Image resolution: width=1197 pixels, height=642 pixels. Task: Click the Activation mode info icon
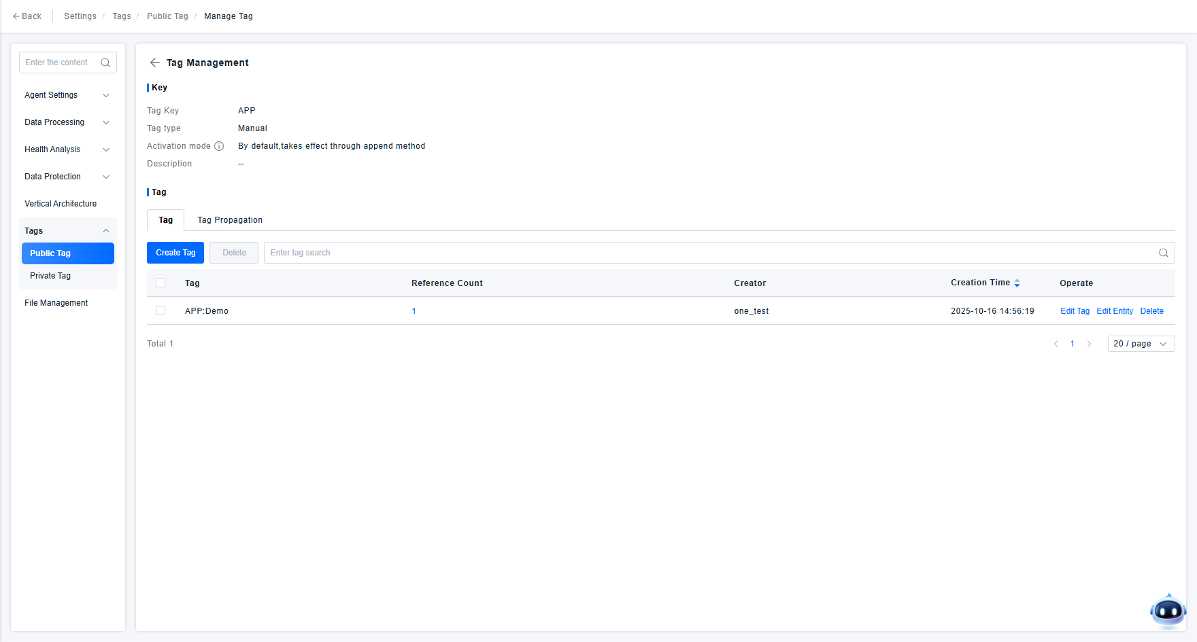219,146
